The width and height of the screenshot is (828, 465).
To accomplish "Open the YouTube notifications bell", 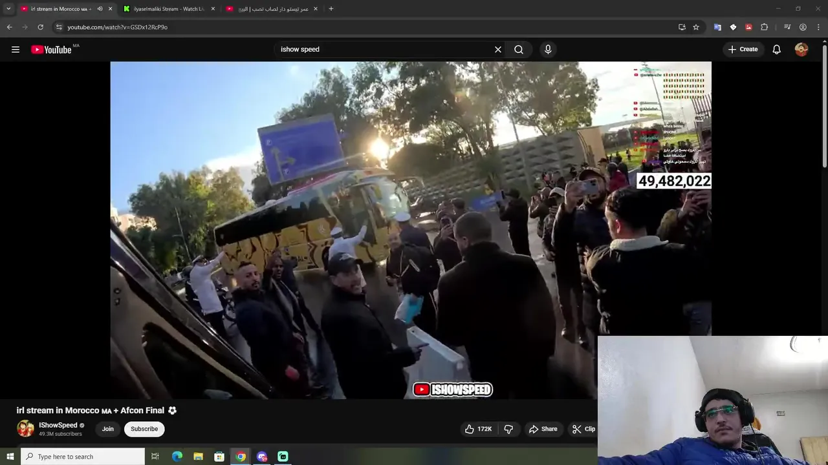I will (777, 50).
